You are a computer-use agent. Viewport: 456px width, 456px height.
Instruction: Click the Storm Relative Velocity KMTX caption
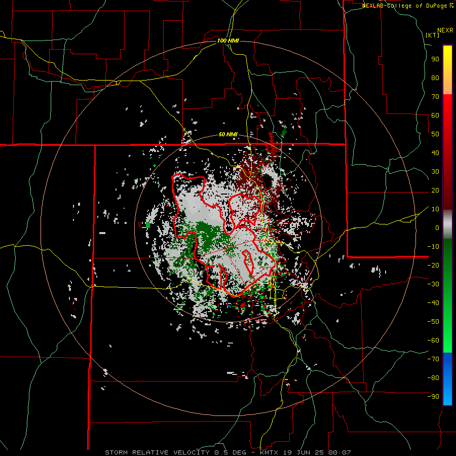tap(228, 452)
